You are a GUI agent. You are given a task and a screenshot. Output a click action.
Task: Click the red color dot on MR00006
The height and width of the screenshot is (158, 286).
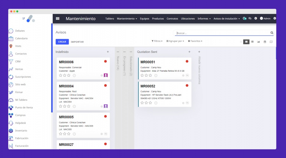click(106, 61)
